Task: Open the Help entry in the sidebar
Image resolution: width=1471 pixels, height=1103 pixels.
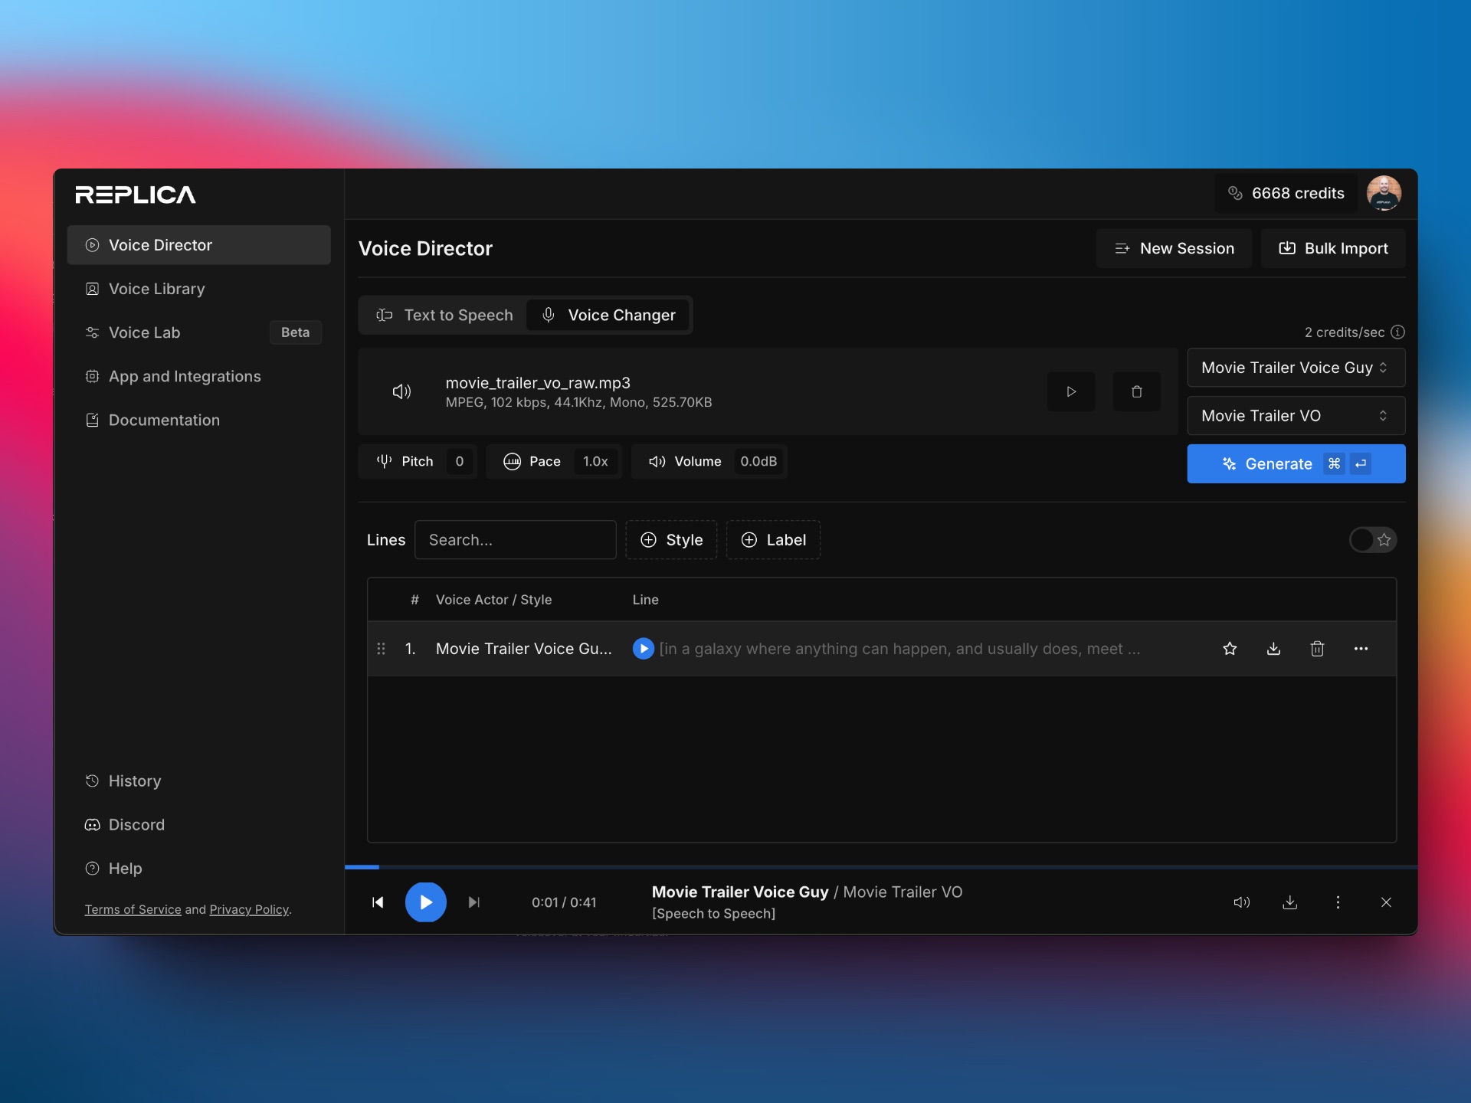Action: pyautogui.click(x=198, y=868)
